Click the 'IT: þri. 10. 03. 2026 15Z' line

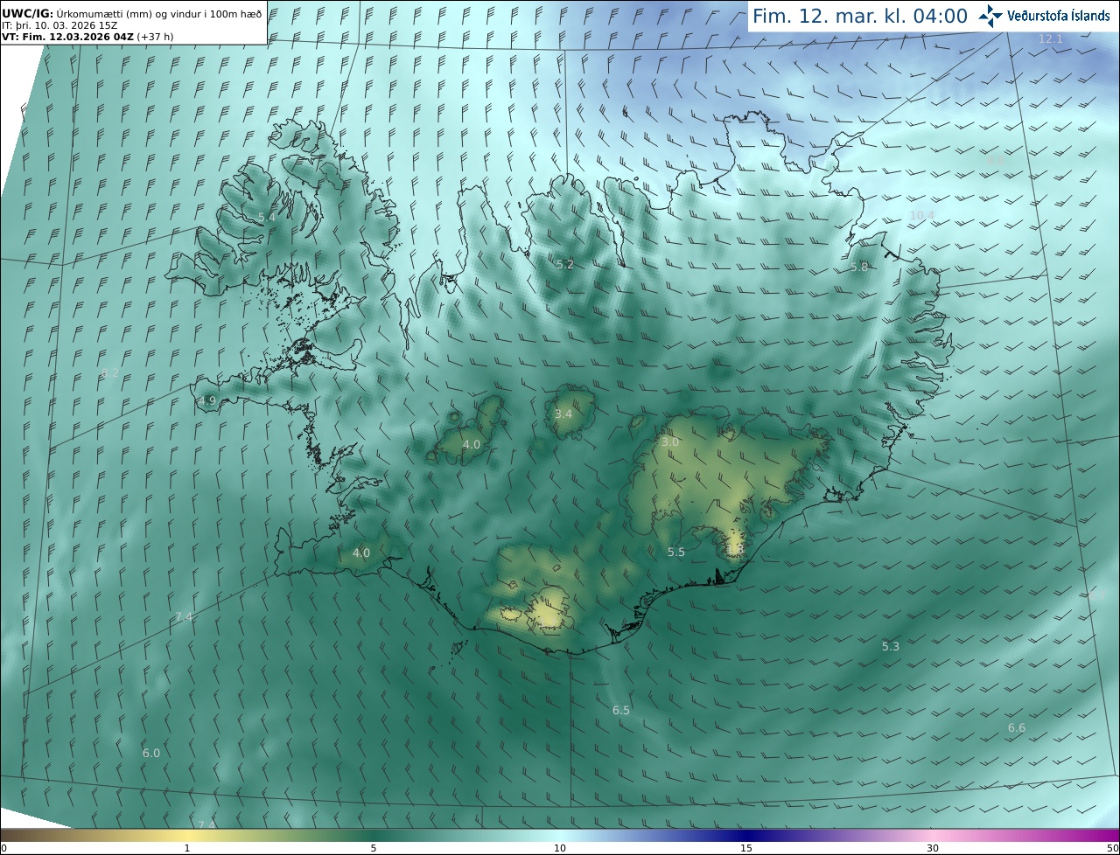pyautogui.click(x=59, y=25)
